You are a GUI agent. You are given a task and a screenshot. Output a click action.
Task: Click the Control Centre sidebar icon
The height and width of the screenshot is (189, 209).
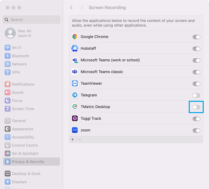click(8, 145)
